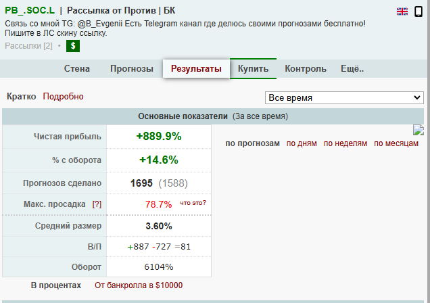Expand the Ещё.. menu
The width and height of the screenshot is (430, 303).
pyautogui.click(x=352, y=68)
